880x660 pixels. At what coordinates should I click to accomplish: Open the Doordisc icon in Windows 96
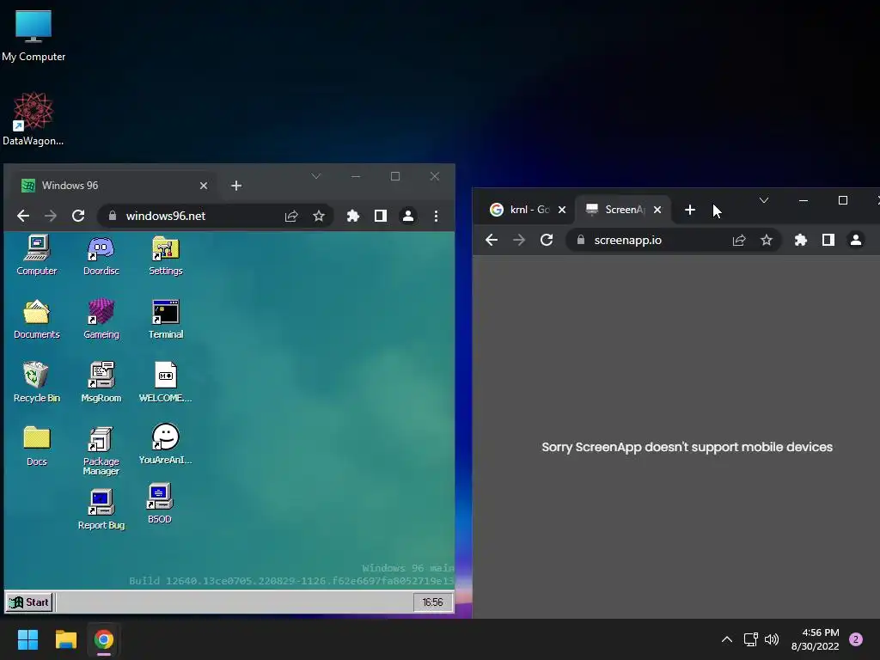point(101,255)
